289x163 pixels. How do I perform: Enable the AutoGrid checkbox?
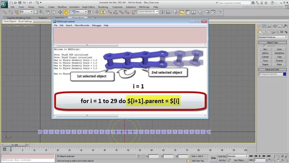(x=265, y=45)
